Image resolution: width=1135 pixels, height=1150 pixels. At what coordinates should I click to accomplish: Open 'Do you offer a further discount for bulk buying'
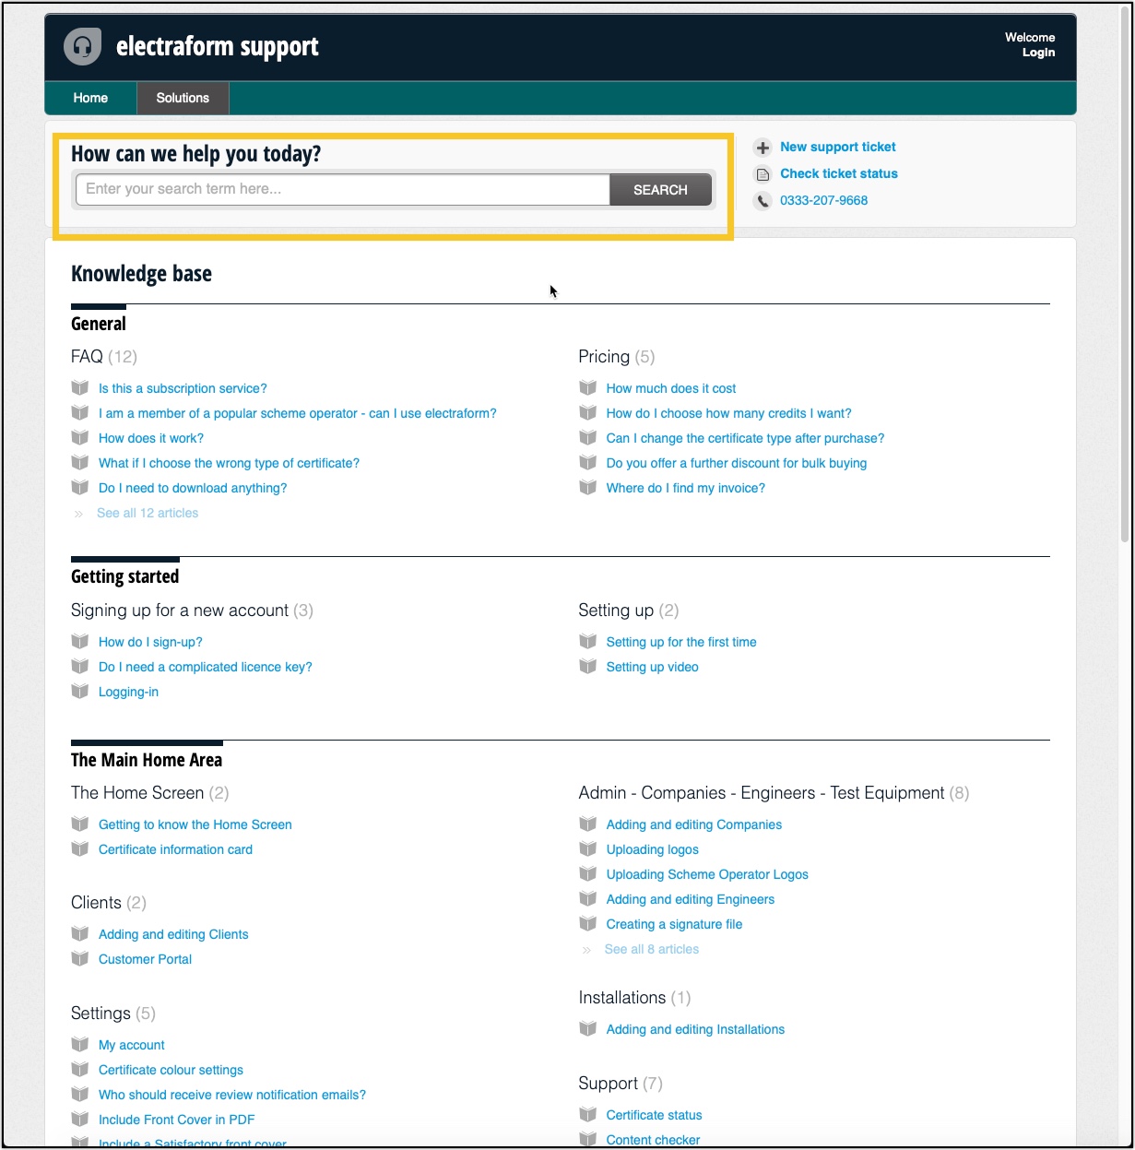[737, 463]
